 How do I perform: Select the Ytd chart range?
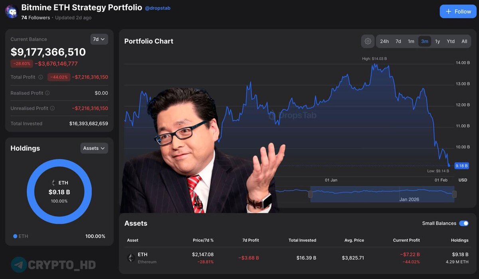(x=451, y=41)
